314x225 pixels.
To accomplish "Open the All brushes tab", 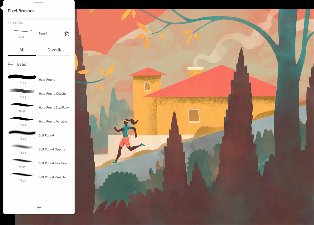I will click(x=22, y=50).
